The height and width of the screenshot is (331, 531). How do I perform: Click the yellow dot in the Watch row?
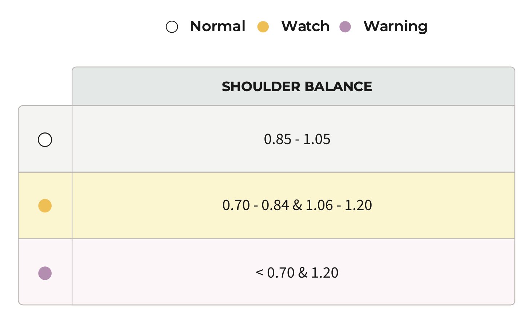[45, 206]
